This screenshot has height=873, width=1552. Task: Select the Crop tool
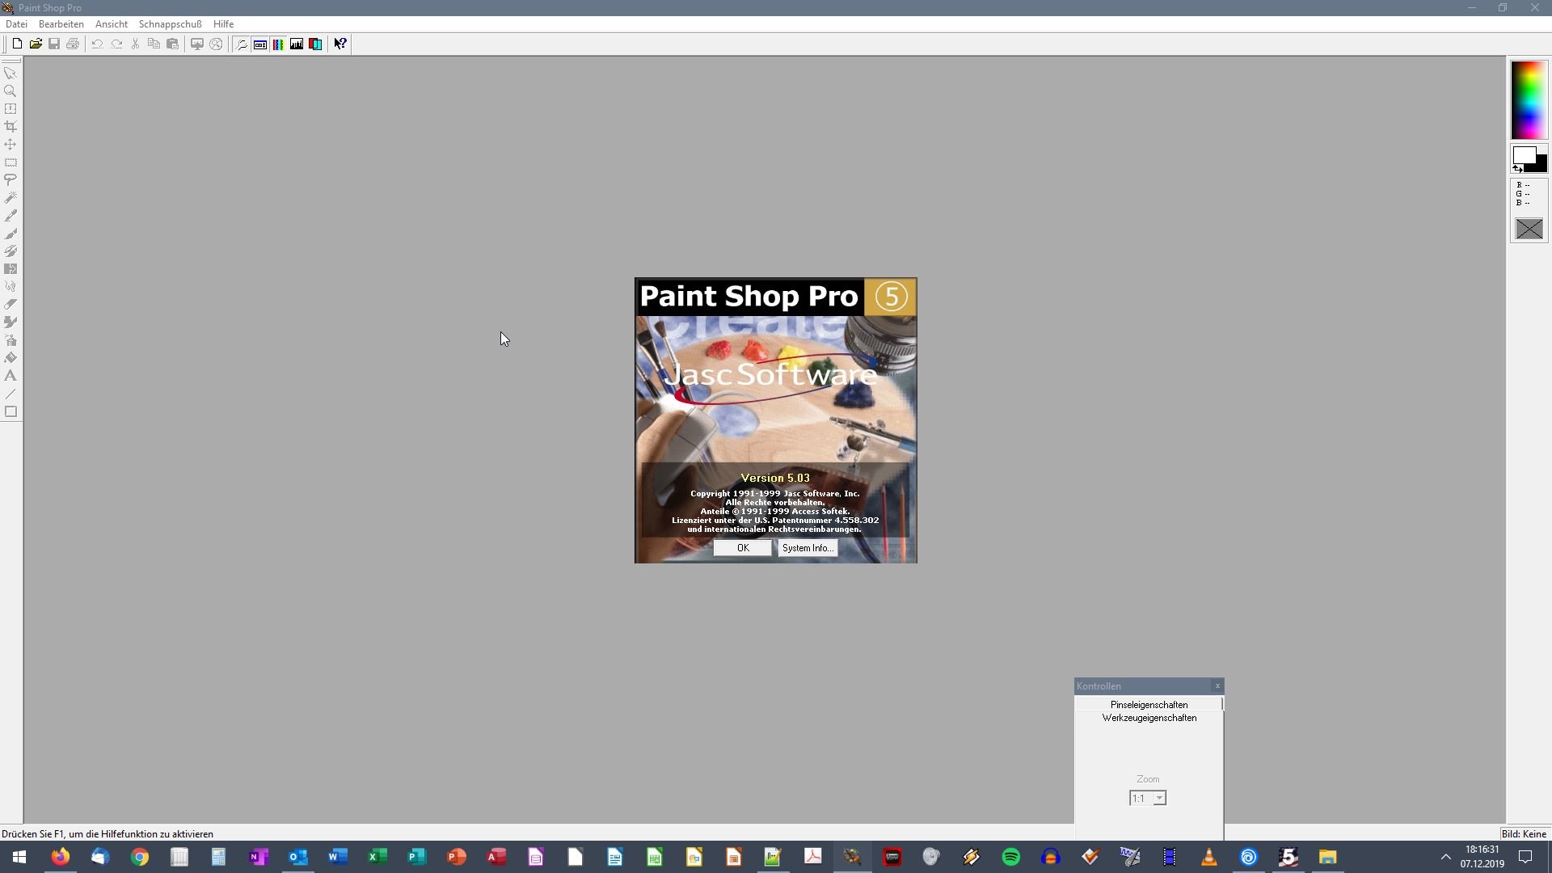tap(11, 126)
